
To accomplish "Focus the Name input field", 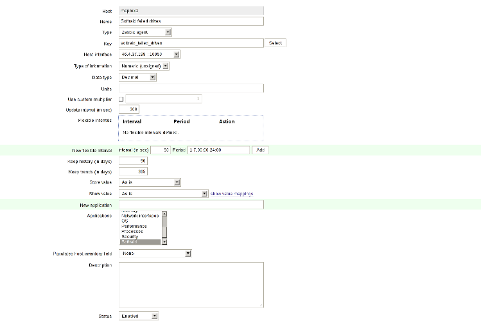I will pos(191,21).
